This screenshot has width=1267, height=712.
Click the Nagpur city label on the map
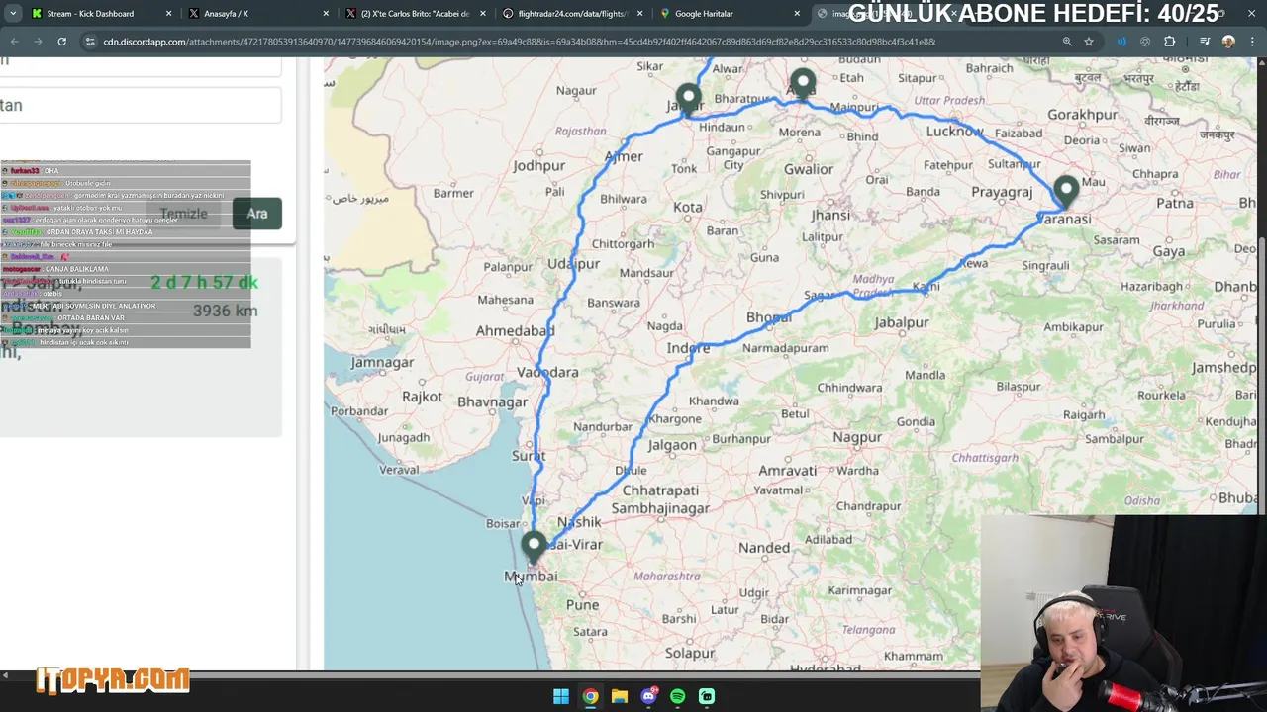tap(856, 437)
